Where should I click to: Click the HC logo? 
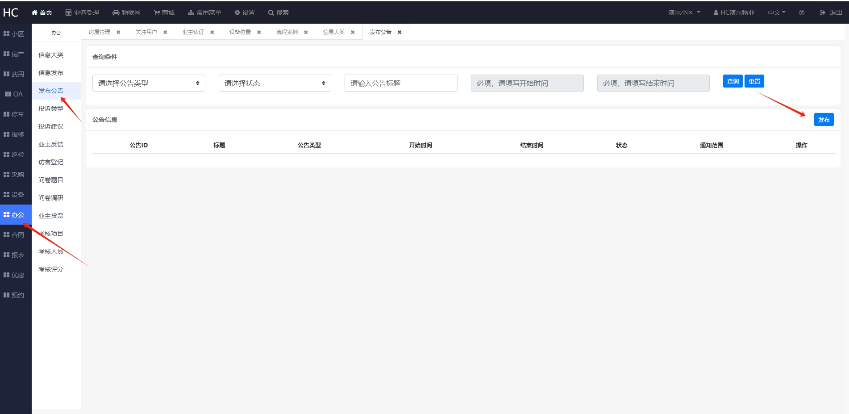click(11, 13)
